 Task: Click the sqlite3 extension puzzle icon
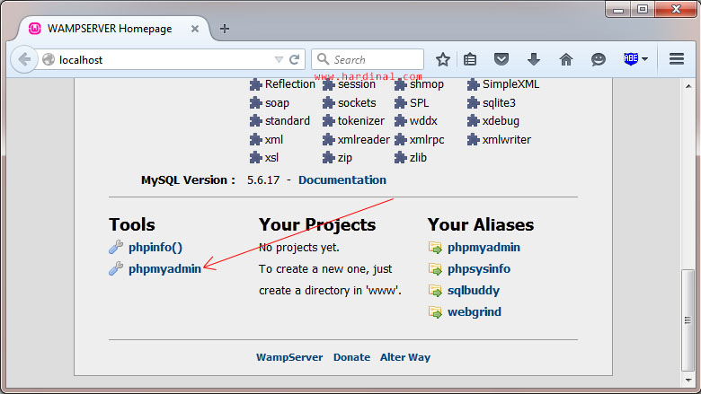(473, 103)
